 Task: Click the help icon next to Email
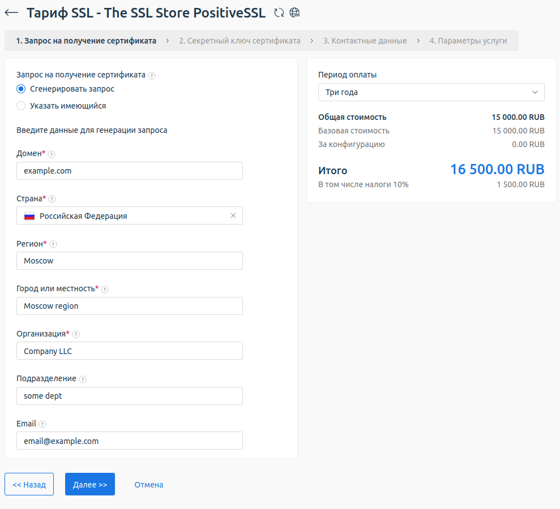pos(42,424)
